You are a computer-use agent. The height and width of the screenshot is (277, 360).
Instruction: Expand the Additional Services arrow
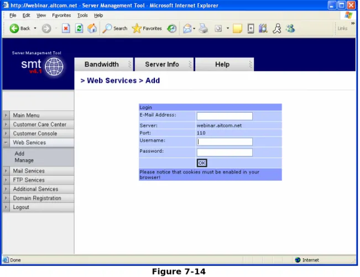[x=6, y=189]
